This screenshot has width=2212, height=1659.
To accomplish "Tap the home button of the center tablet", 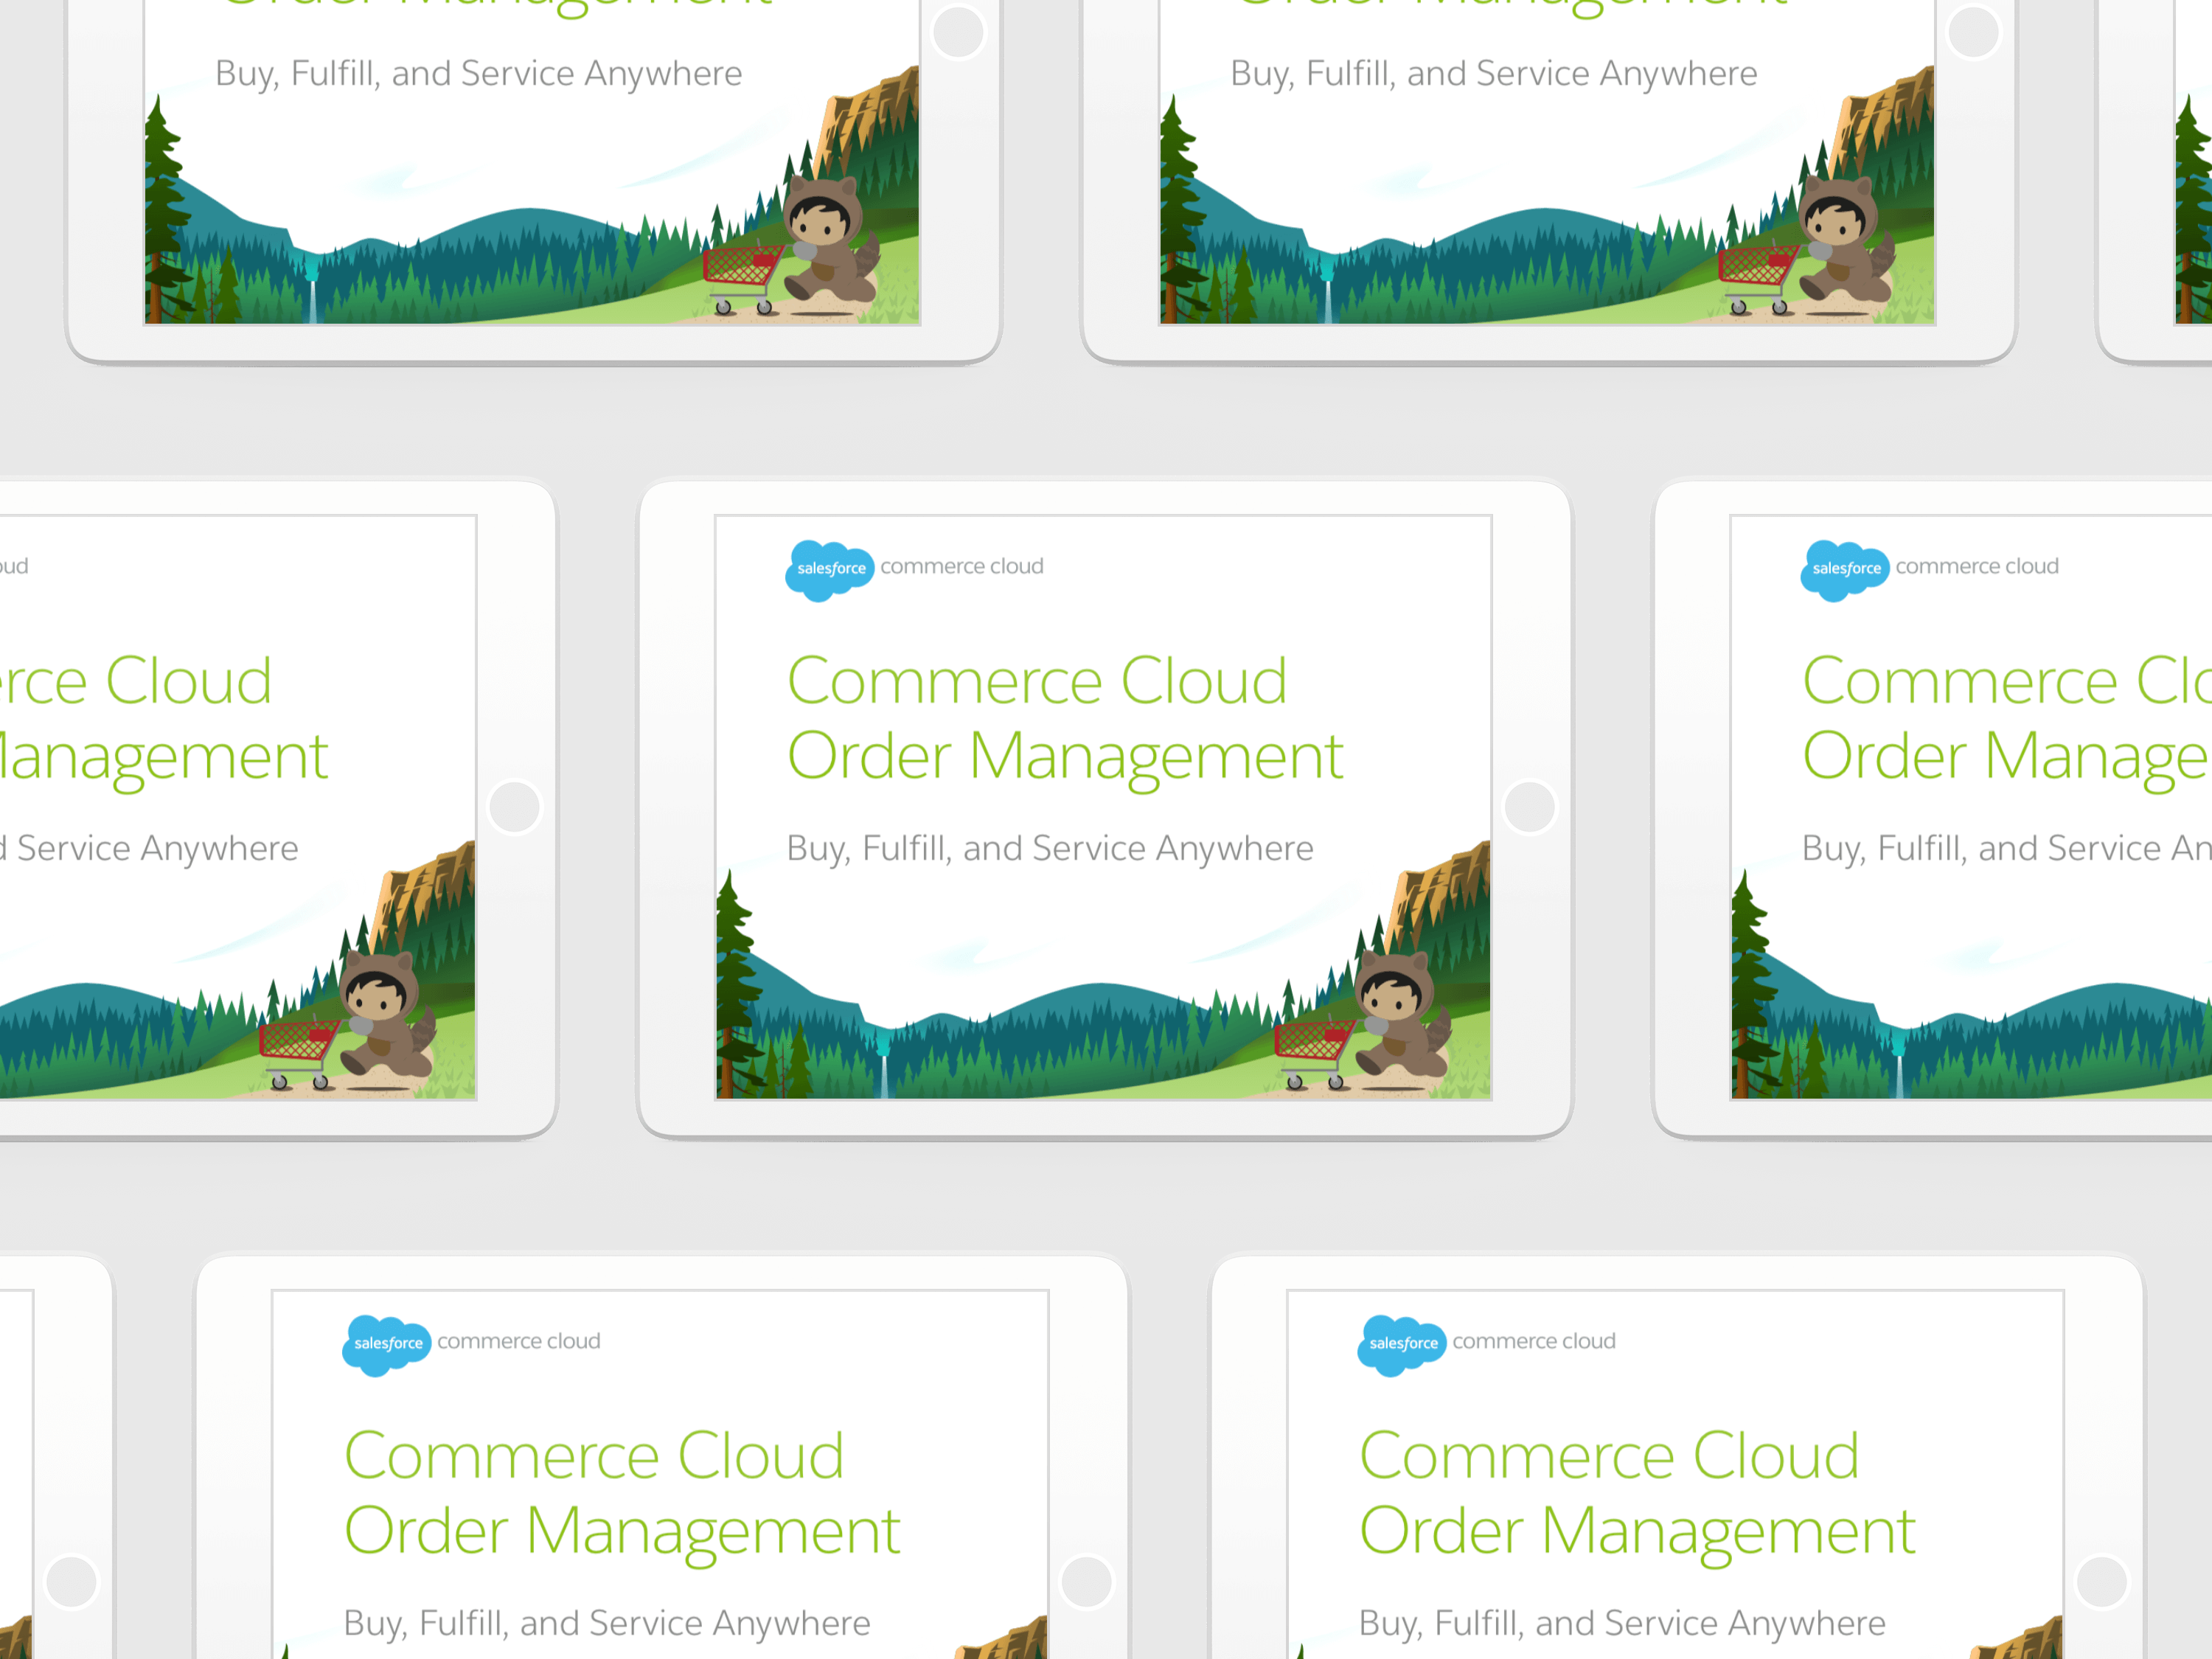I will pyautogui.click(x=1529, y=806).
